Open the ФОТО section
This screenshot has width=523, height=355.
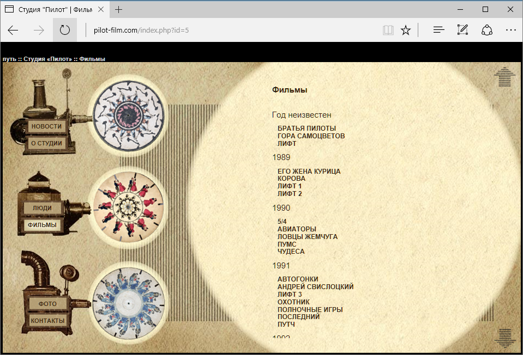coord(47,303)
